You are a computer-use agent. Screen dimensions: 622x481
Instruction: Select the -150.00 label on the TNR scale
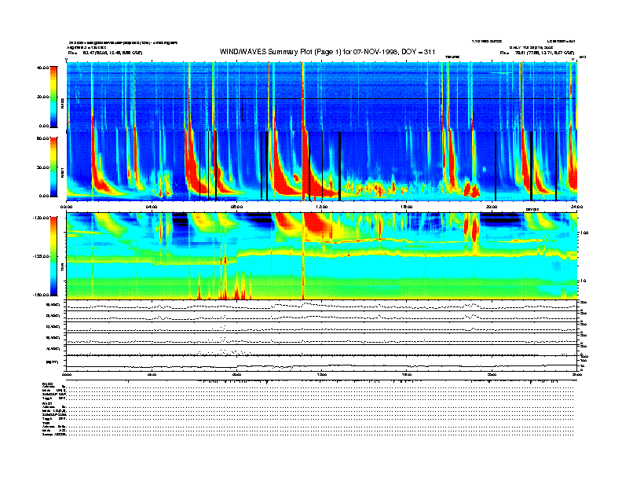click(x=41, y=295)
